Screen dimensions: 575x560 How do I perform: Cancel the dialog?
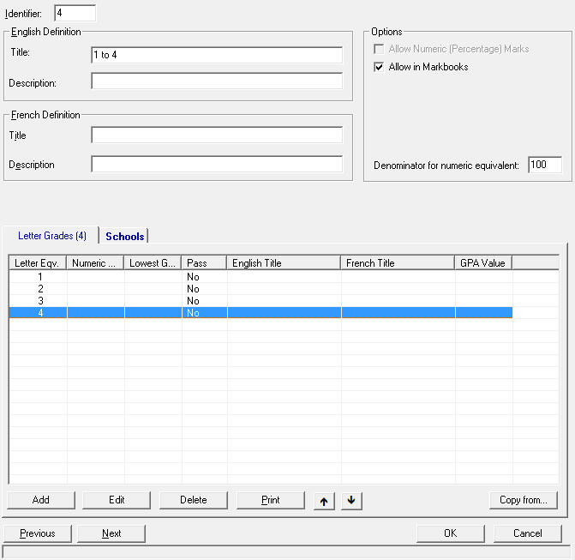click(x=527, y=533)
